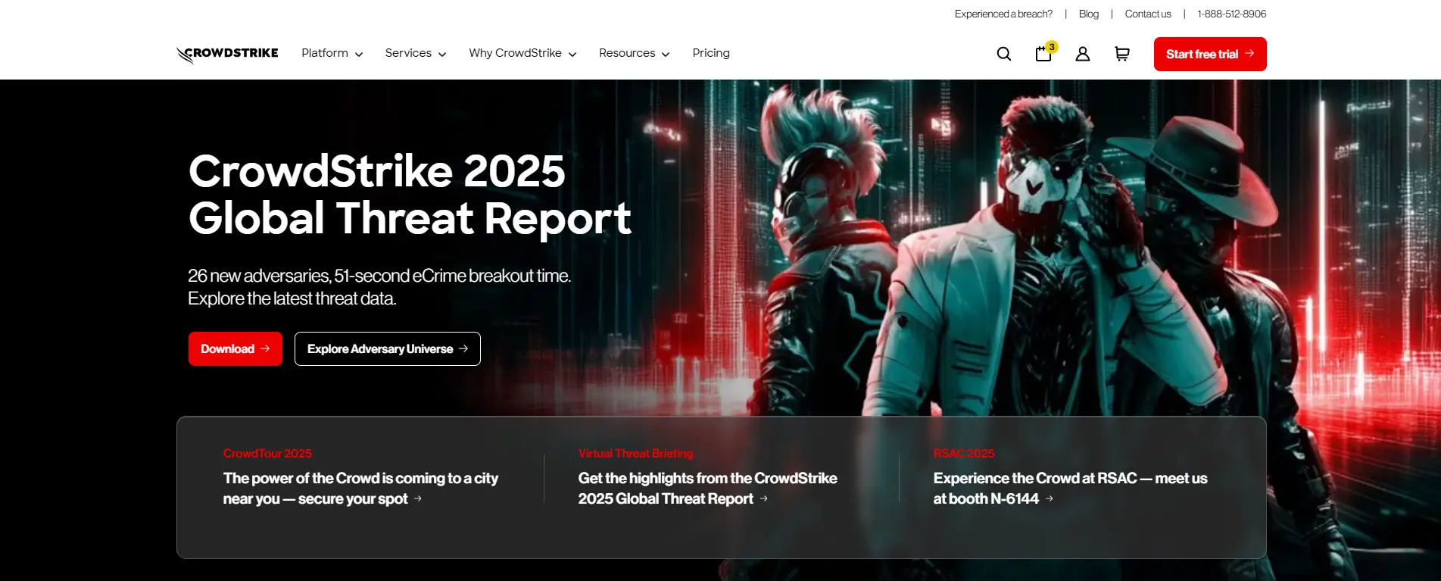The image size is (1441, 581).
Task: Open the RSAC 2025 booth N-6144 link
Action: (x=1070, y=489)
